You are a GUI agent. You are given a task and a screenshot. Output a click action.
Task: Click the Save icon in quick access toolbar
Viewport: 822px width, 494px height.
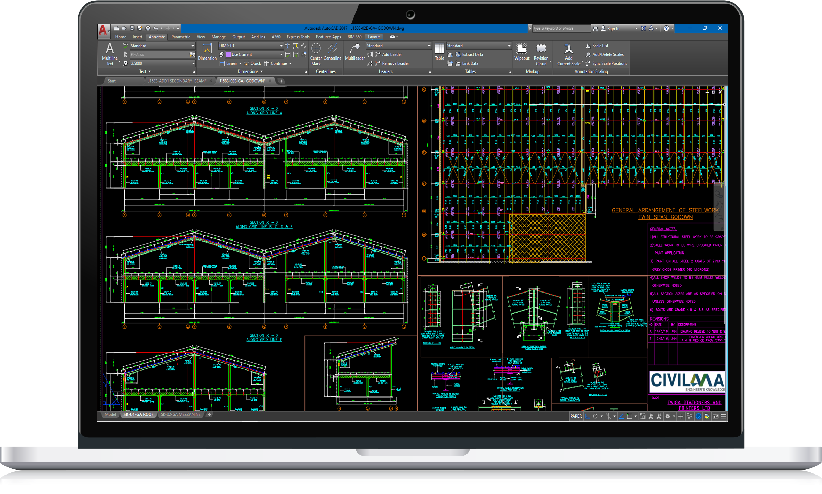point(132,28)
